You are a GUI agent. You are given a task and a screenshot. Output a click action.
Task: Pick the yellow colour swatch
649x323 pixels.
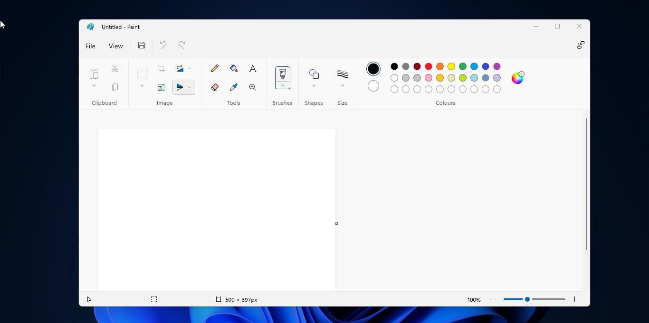pyautogui.click(x=451, y=66)
